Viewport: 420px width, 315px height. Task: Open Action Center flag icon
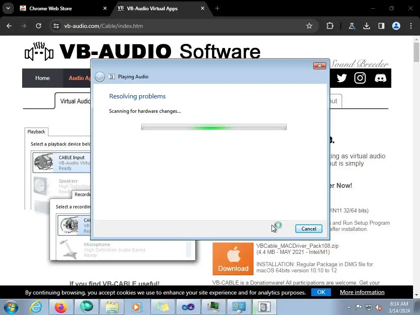(358, 307)
